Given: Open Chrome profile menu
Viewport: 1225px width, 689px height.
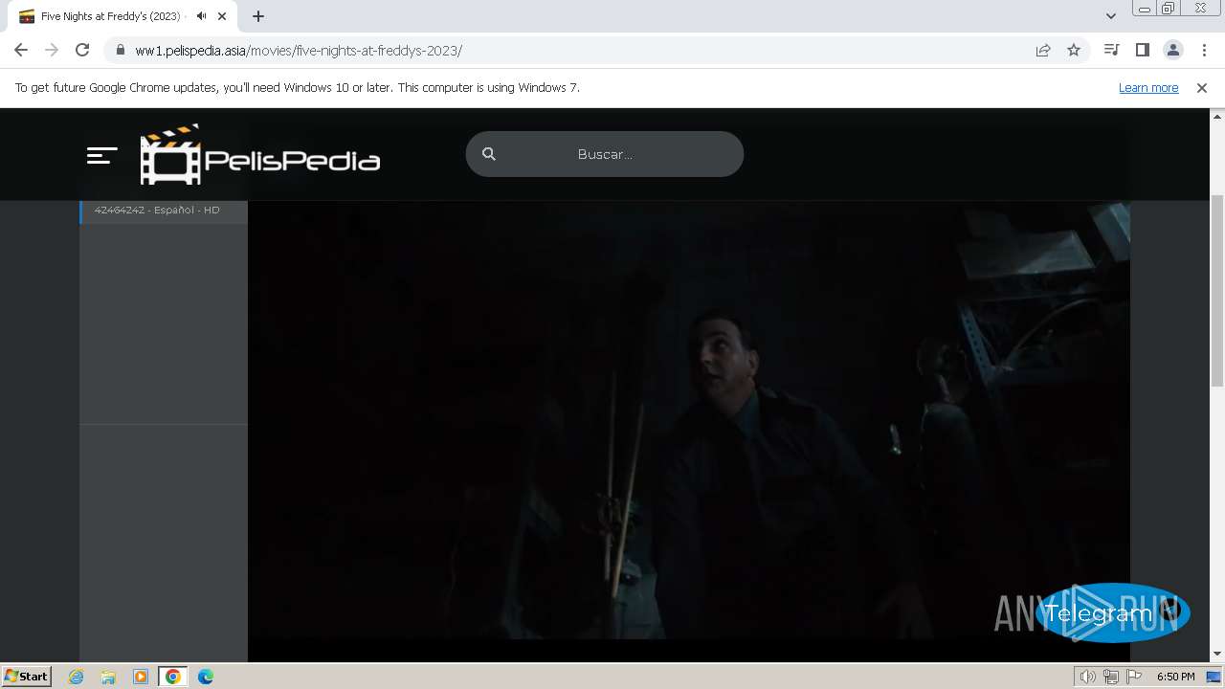Looking at the screenshot, I should click(1172, 50).
